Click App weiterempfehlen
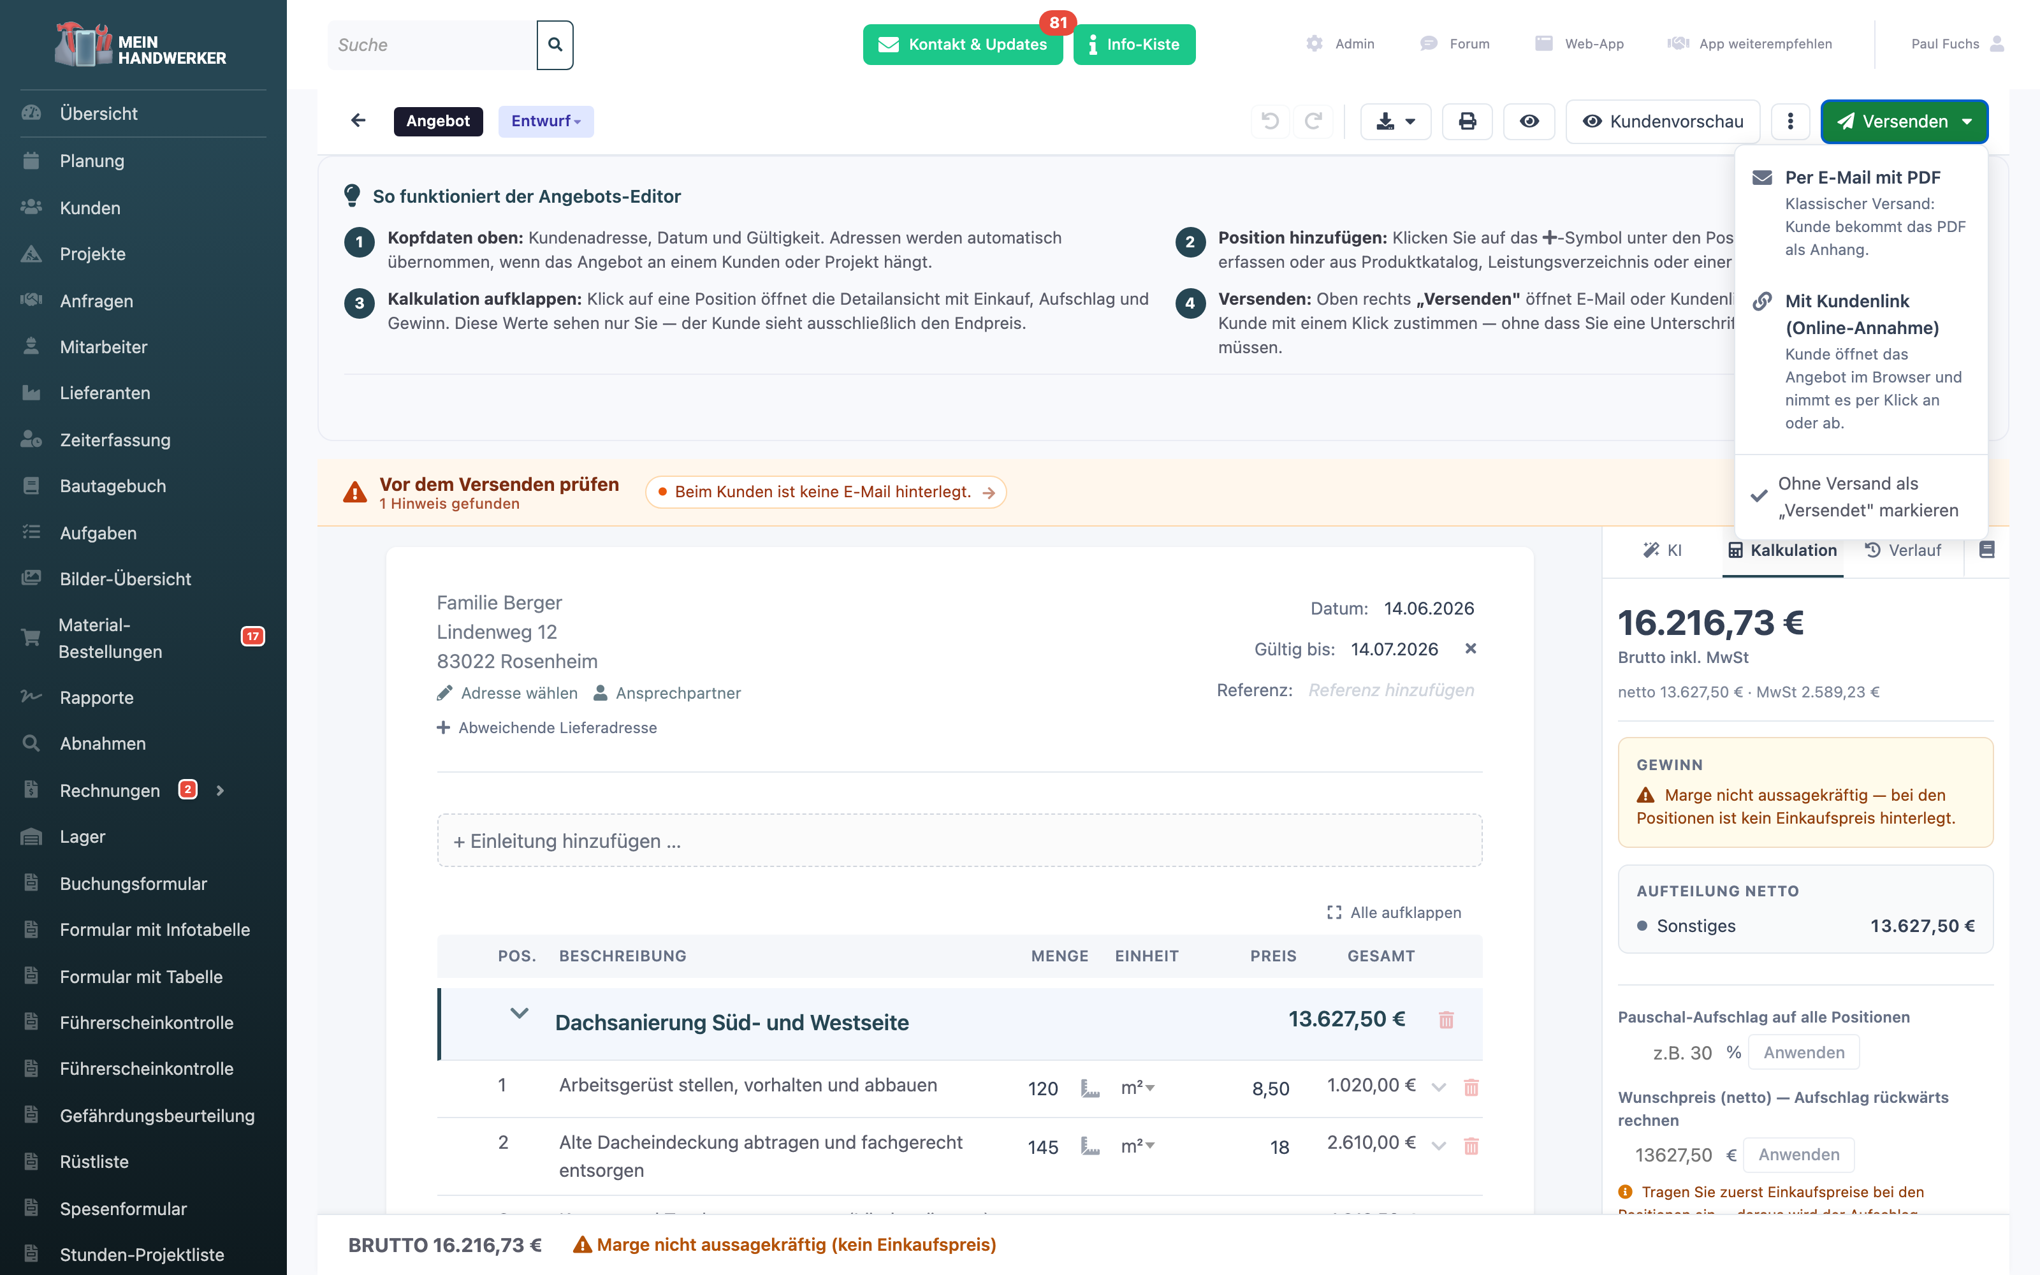The image size is (2040, 1275). tap(1749, 44)
